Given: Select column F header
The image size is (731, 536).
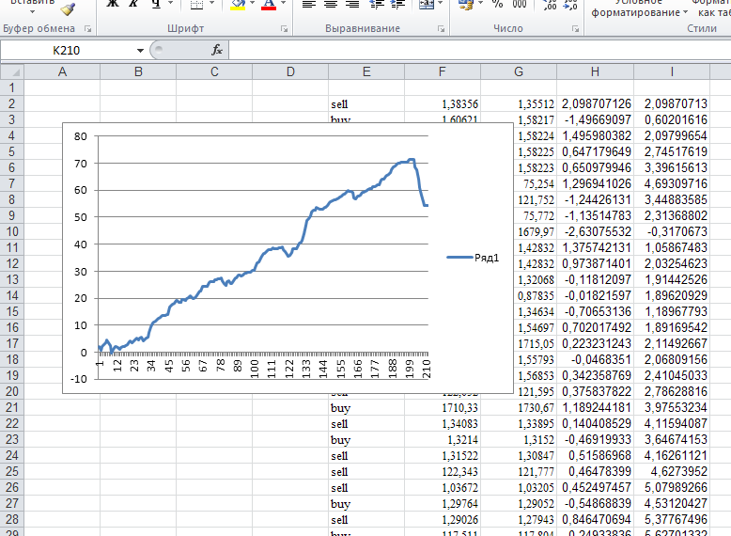Looking at the screenshot, I should tap(443, 71).
